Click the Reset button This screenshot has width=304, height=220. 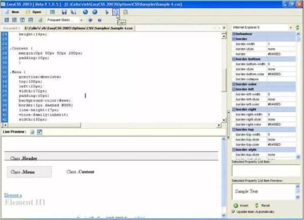coord(263,206)
